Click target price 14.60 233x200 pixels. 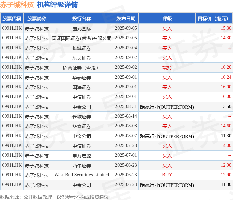pyautogui.click(x=226, y=126)
